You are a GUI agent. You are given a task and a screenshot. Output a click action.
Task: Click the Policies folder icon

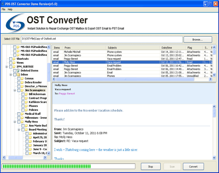[26, 110]
